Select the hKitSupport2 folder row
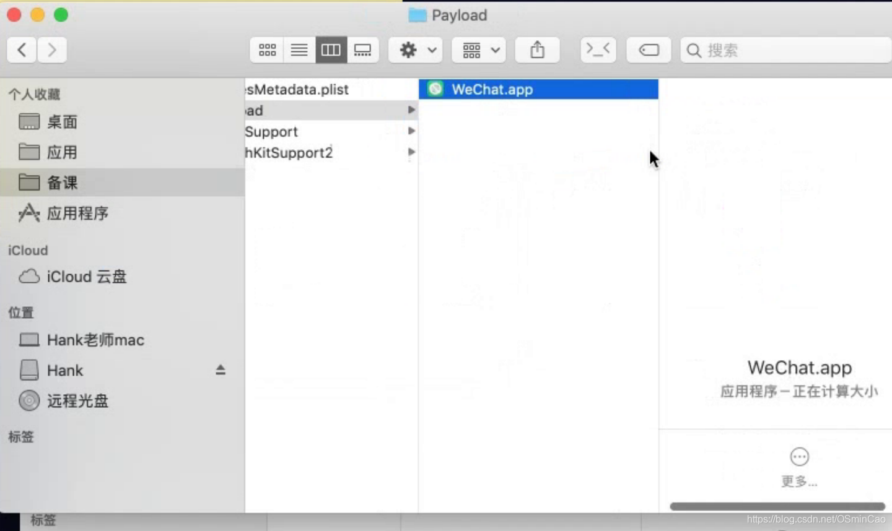Viewport: 892px width, 531px height. click(x=331, y=152)
